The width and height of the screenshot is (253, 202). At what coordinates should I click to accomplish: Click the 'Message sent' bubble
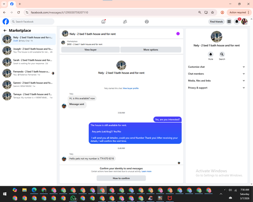point(77,105)
